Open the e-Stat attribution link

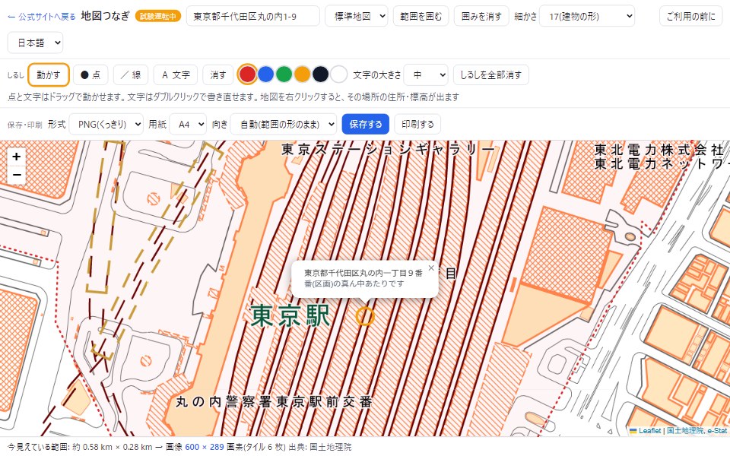(717, 431)
